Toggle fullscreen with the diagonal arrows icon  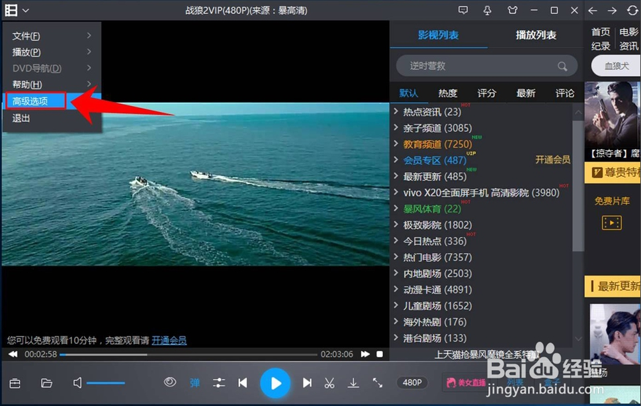378,383
